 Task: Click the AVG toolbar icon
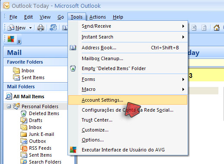[x=11, y=39]
